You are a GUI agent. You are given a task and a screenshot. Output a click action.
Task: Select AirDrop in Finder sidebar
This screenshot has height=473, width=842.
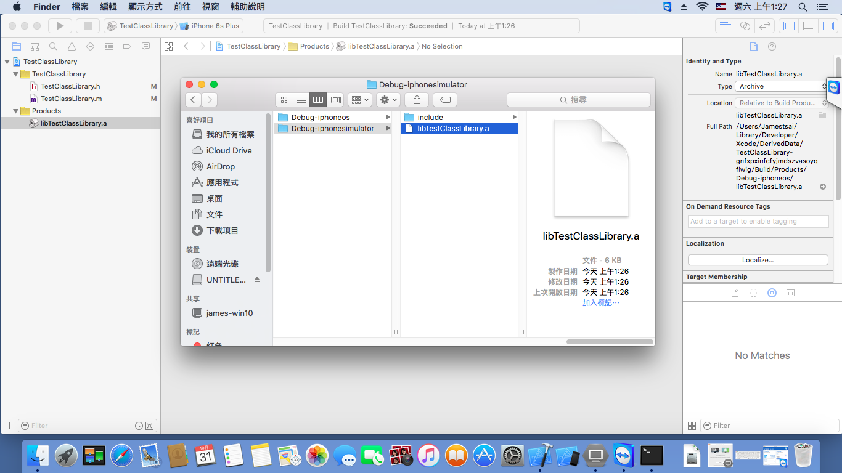221,166
